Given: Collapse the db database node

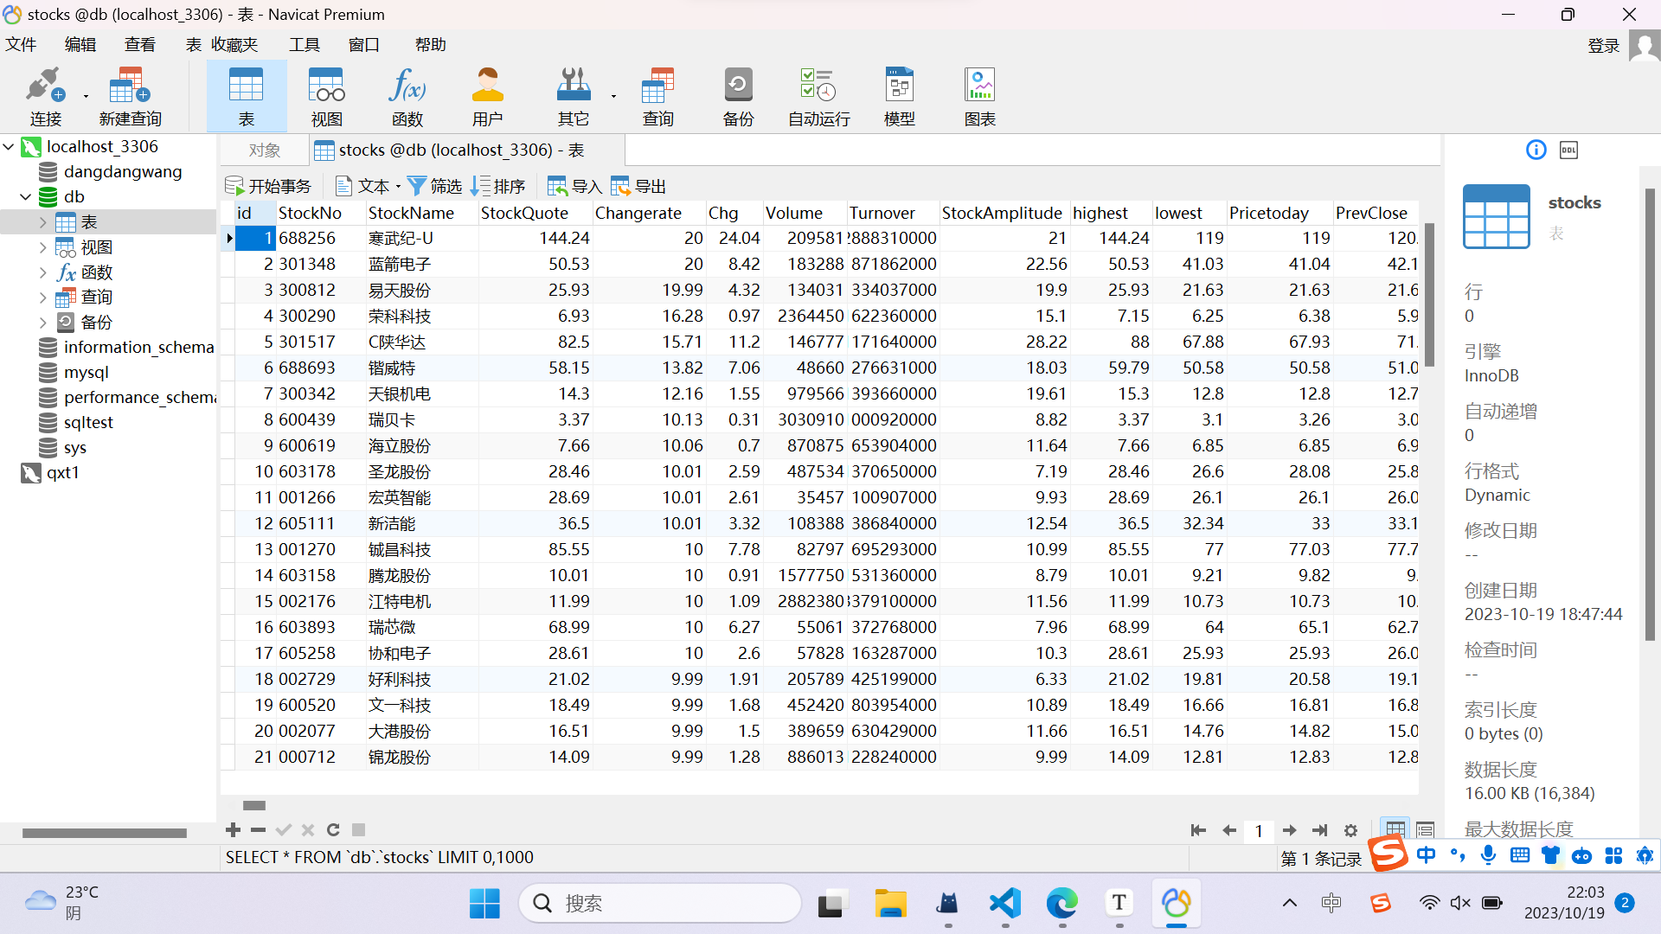Looking at the screenshot, I should click(25, 197).
